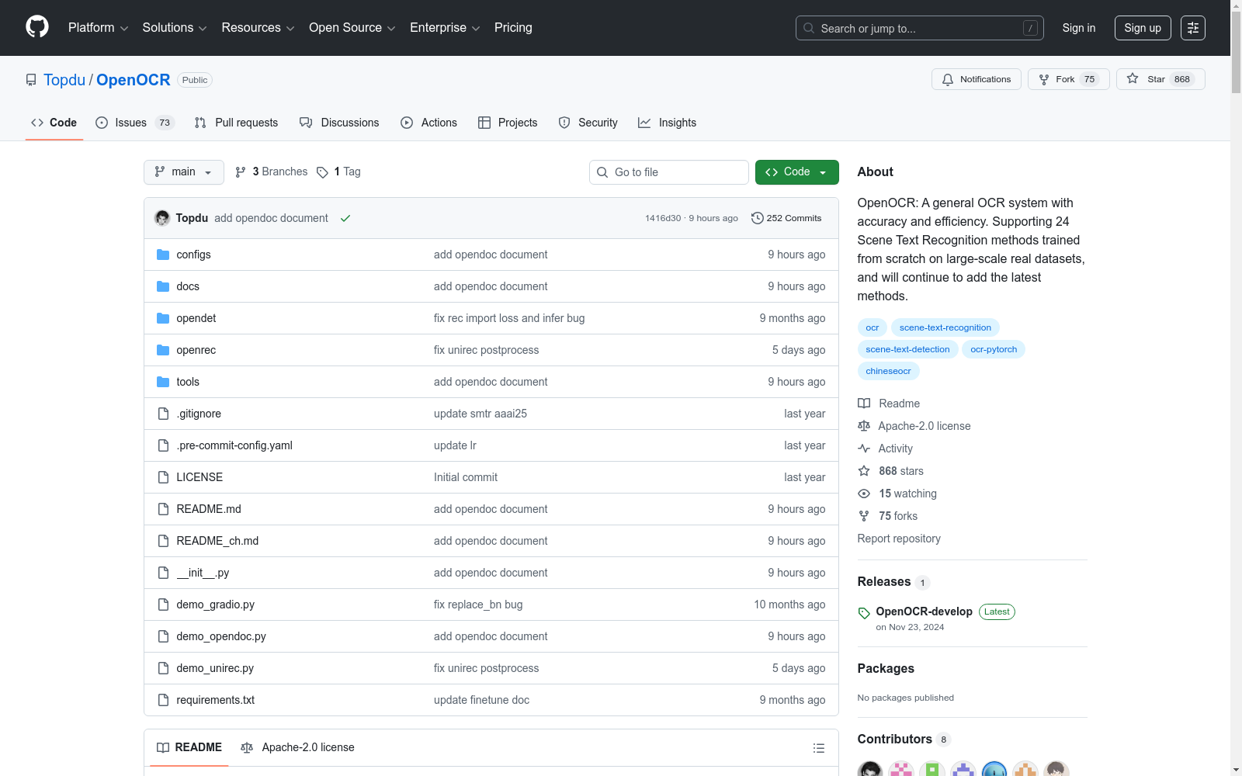Open the README outline icon
The width and height of the screenshot is (1242, 776).
[818, 748]
